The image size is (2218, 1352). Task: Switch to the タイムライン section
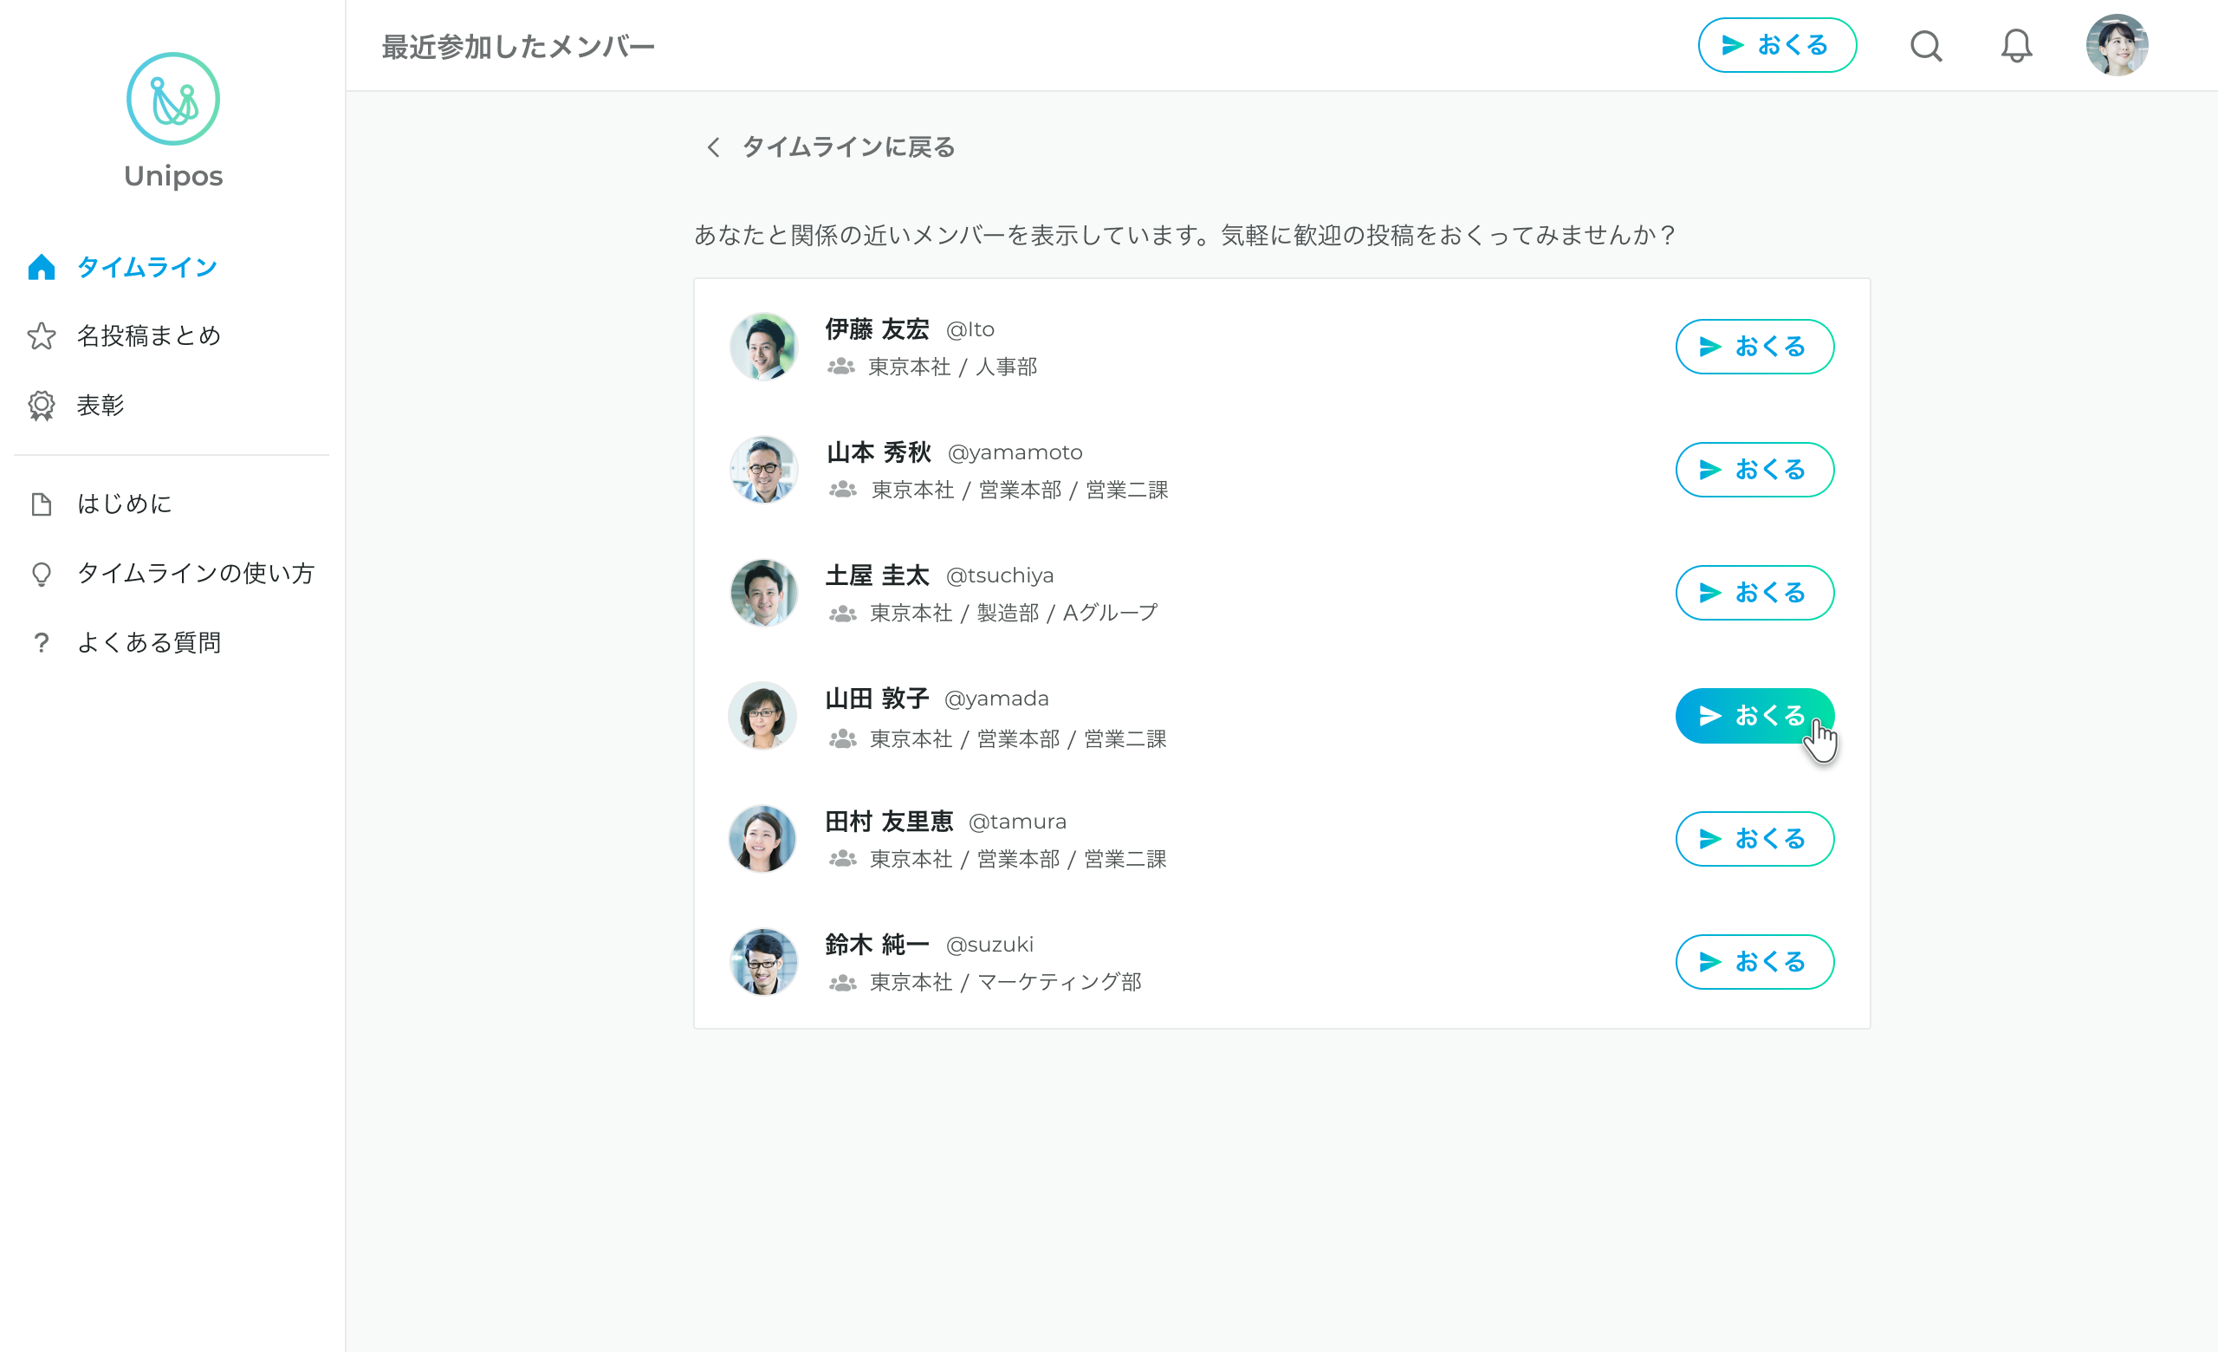[146, 265]
